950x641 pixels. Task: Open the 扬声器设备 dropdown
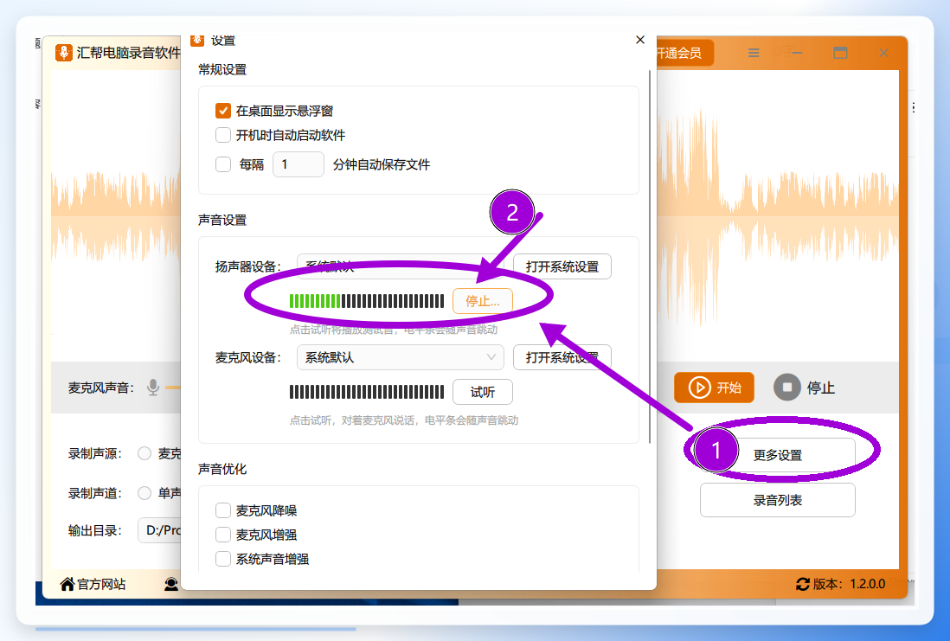400,266
